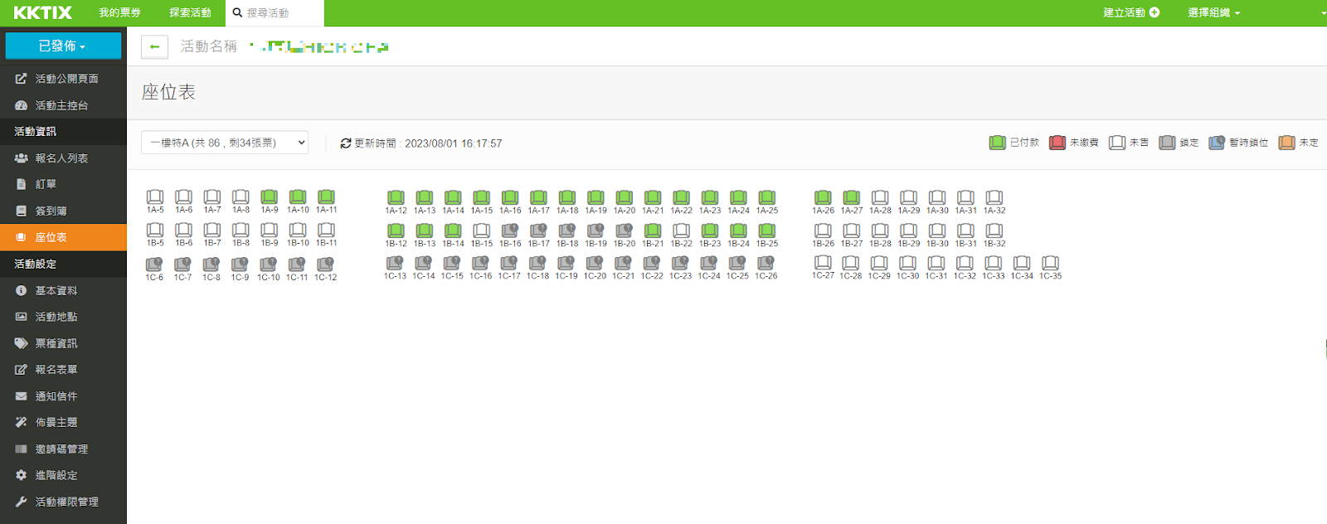Select seat 1A-25

[x=767, y=197]
